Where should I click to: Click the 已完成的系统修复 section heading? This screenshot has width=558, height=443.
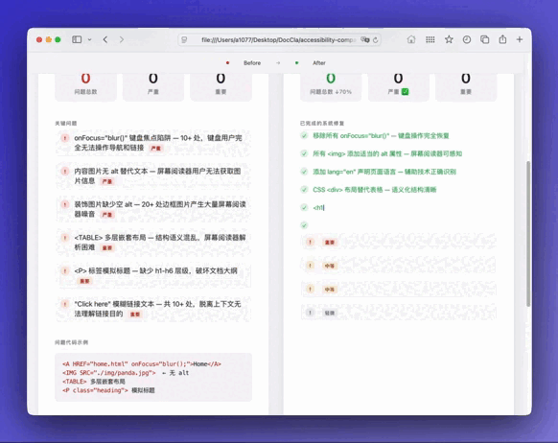pos(322,123)
